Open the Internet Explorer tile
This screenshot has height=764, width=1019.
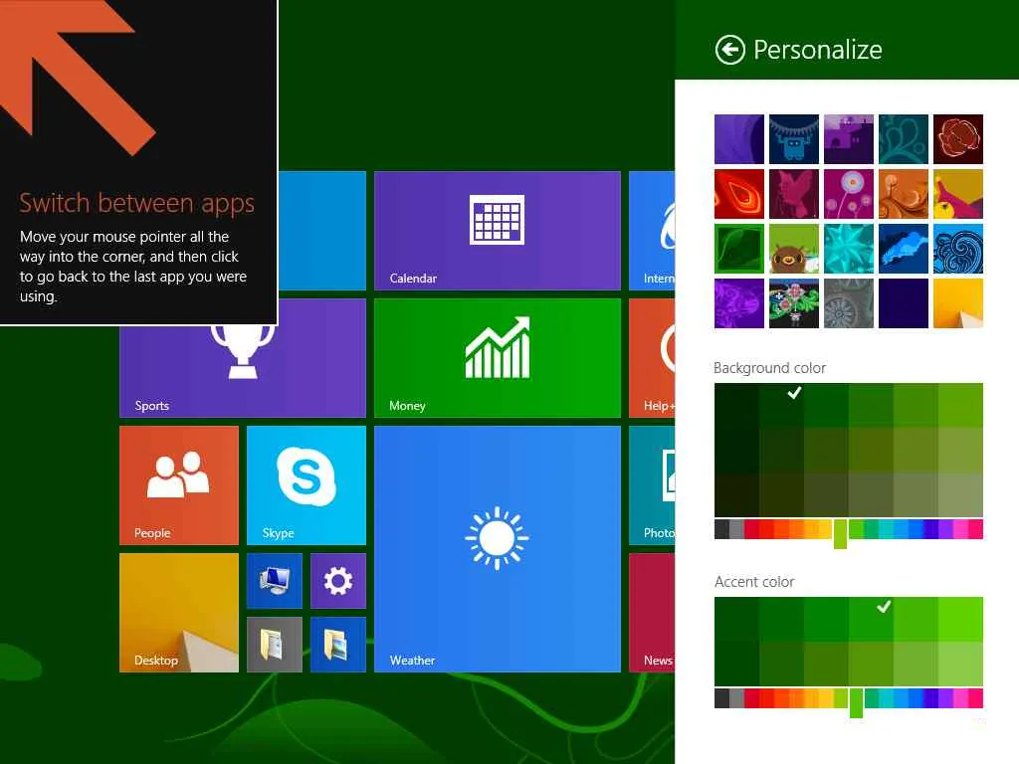click(x=652, y=231)
